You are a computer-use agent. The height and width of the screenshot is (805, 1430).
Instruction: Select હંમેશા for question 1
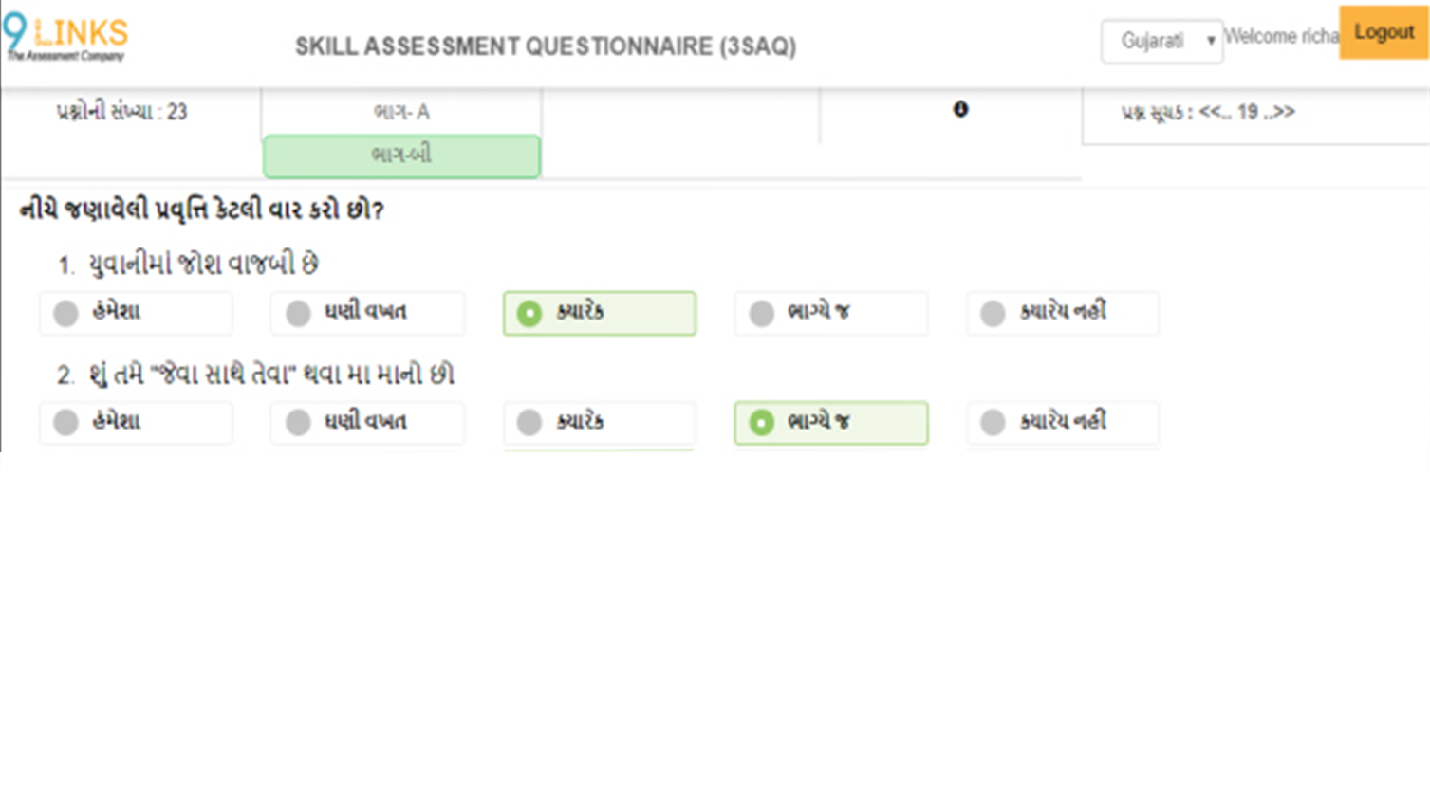click(x=136, y=313)
